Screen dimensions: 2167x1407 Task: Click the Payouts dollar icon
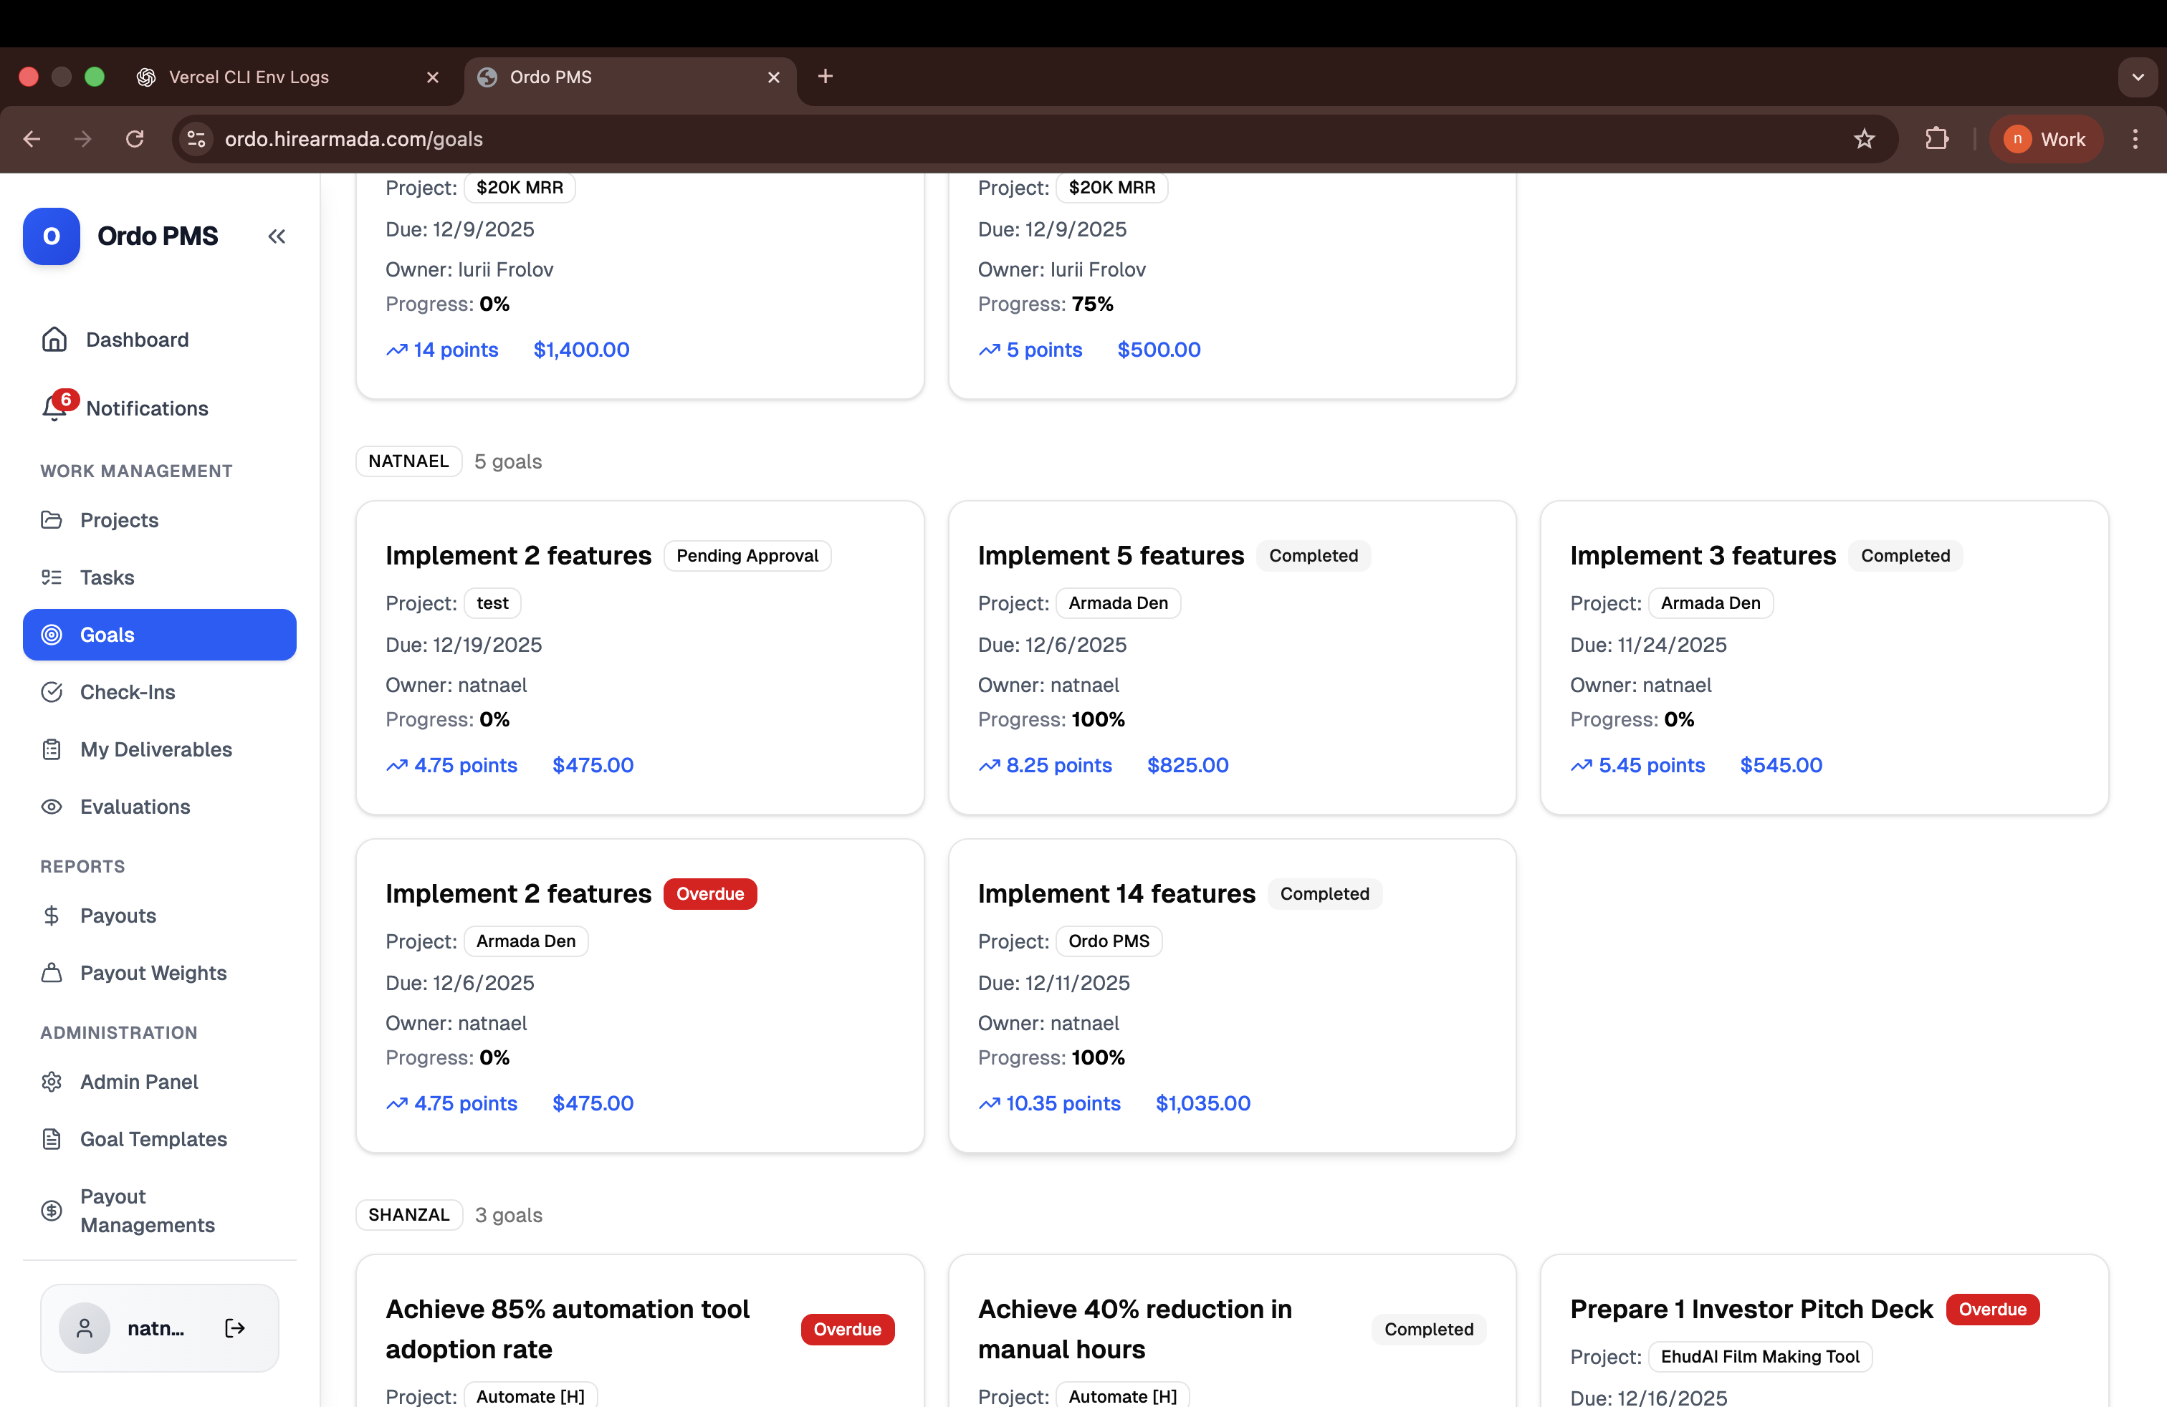pos(52,916)
